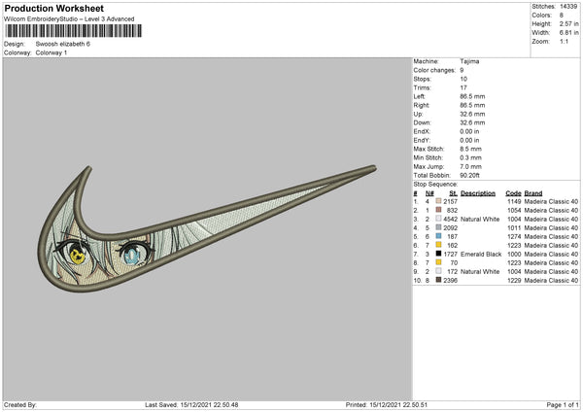Click the barcode under the worksheet title

coord(73,31)
